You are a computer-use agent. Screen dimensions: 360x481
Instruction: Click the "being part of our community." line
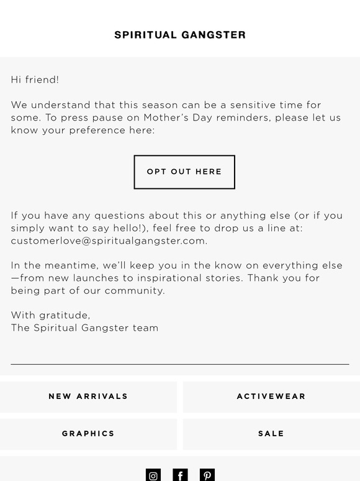click(88, 290)
